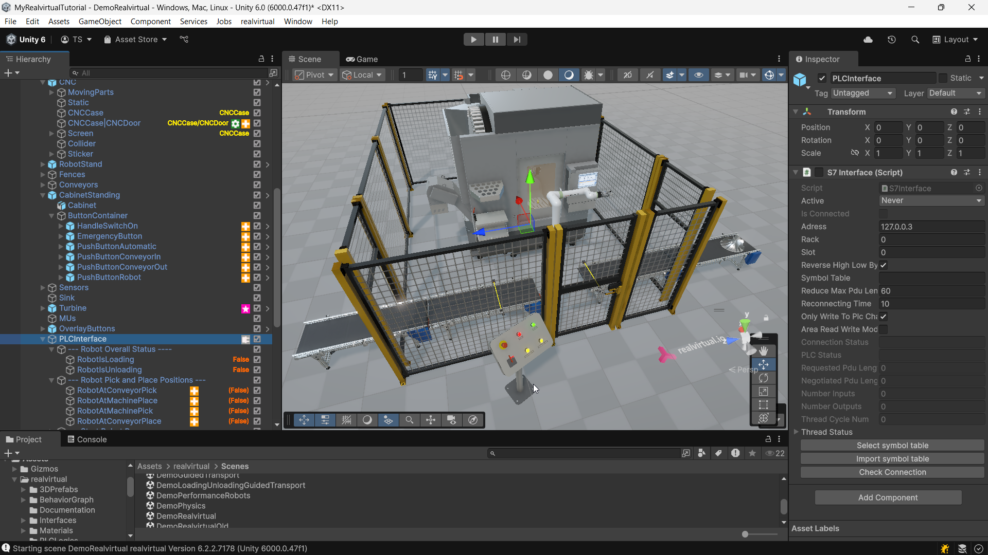Toggle Reverse High Low Byte checkbox
The height and width of the screenshot is (555, 988).
[x=884, y=265]
